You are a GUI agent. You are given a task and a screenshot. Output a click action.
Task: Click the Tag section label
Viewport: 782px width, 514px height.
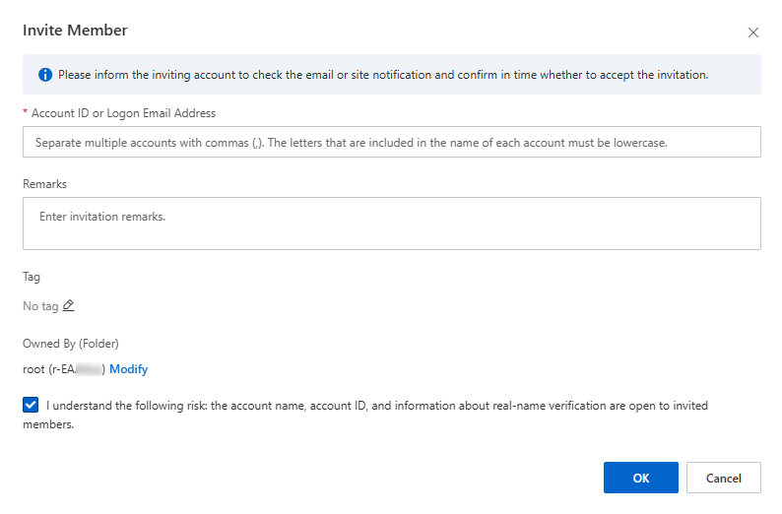click(x=32, y=278)
